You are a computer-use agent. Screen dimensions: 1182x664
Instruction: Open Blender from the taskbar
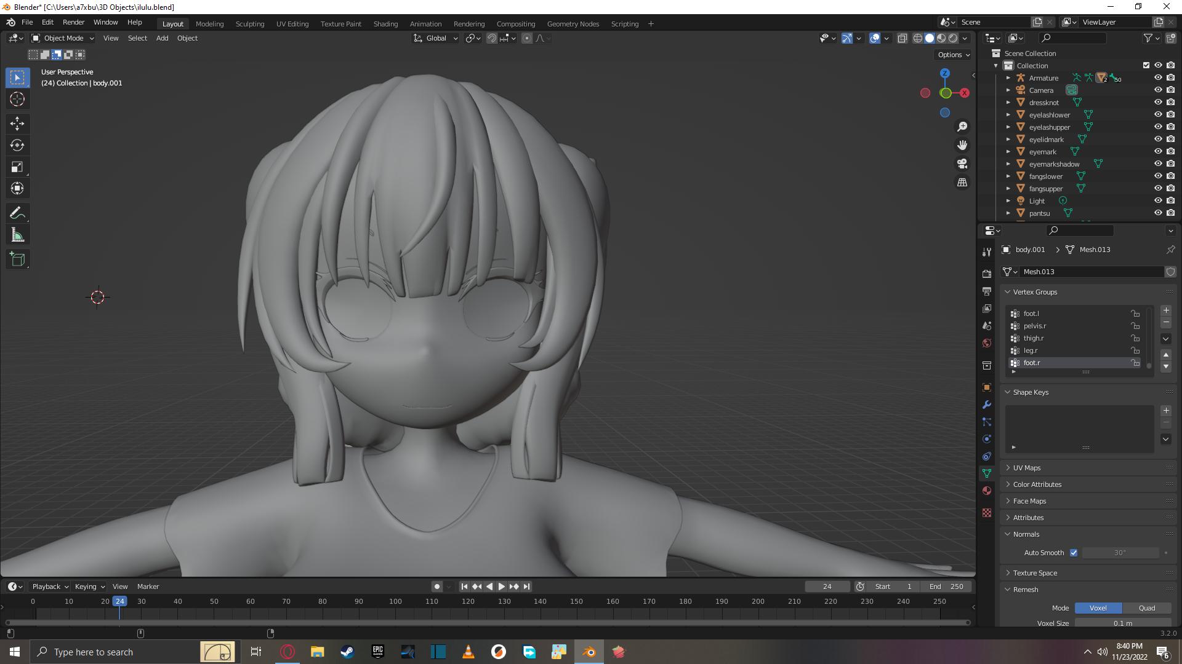(x=589, y=652)
